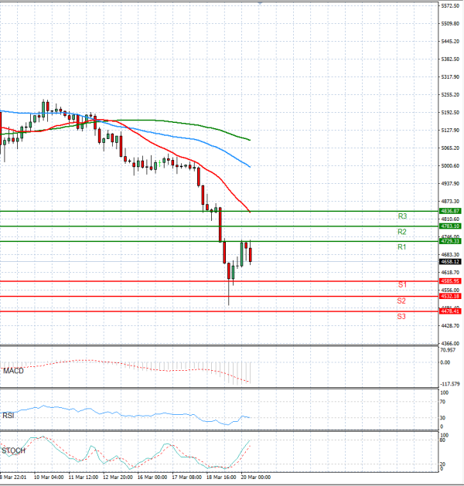
Task: Click the R1 resistance label
Action: pyautogui.click(x=402, y=247)
